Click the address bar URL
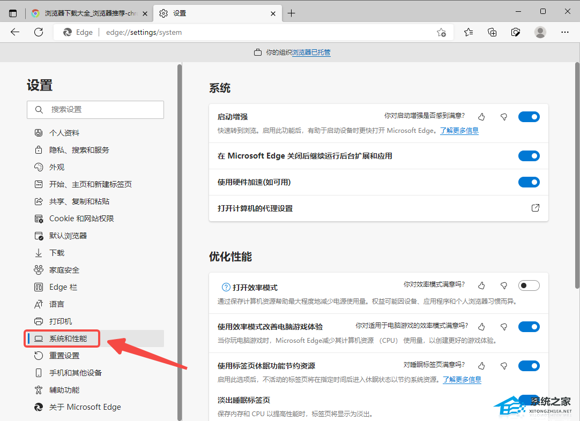This screenshot has width=580, height=421. pos(144,33)
